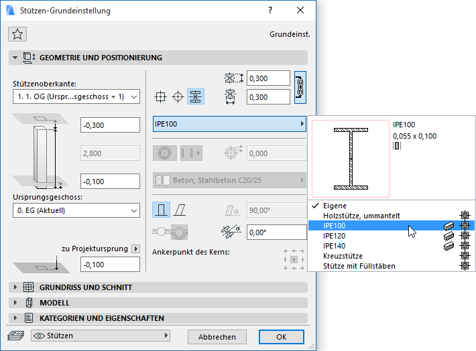
Task: Click the profile rotation angle icon
Action: tap(231, 232)
